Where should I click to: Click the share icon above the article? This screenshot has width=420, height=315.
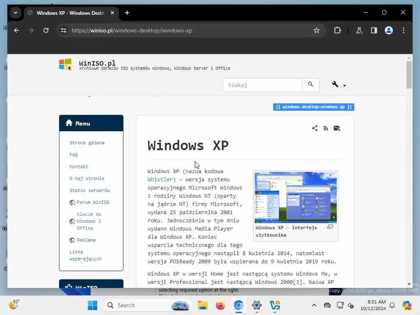(315, 128)
